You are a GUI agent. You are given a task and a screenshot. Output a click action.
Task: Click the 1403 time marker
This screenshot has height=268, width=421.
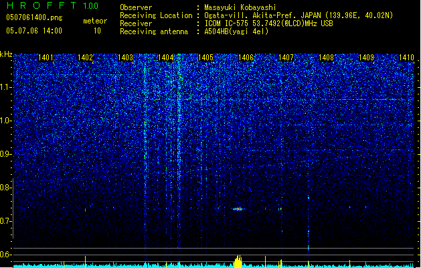[125, 58]
